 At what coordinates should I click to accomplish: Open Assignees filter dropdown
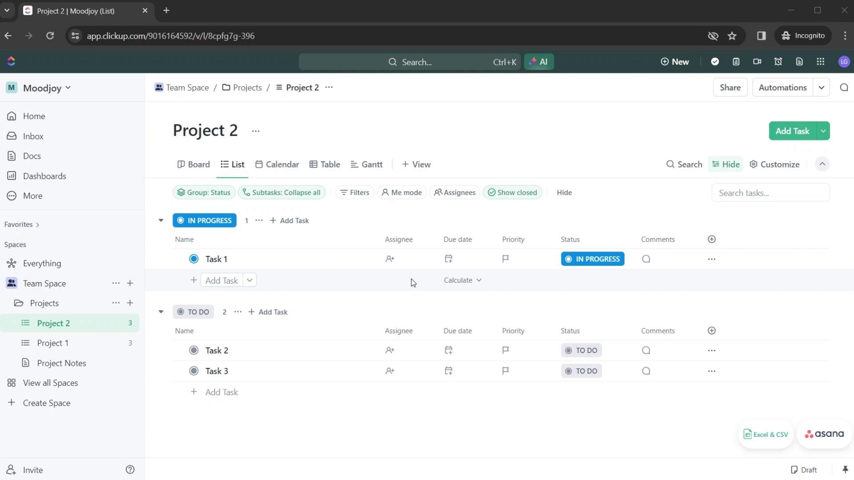click(x=455, y=192)
